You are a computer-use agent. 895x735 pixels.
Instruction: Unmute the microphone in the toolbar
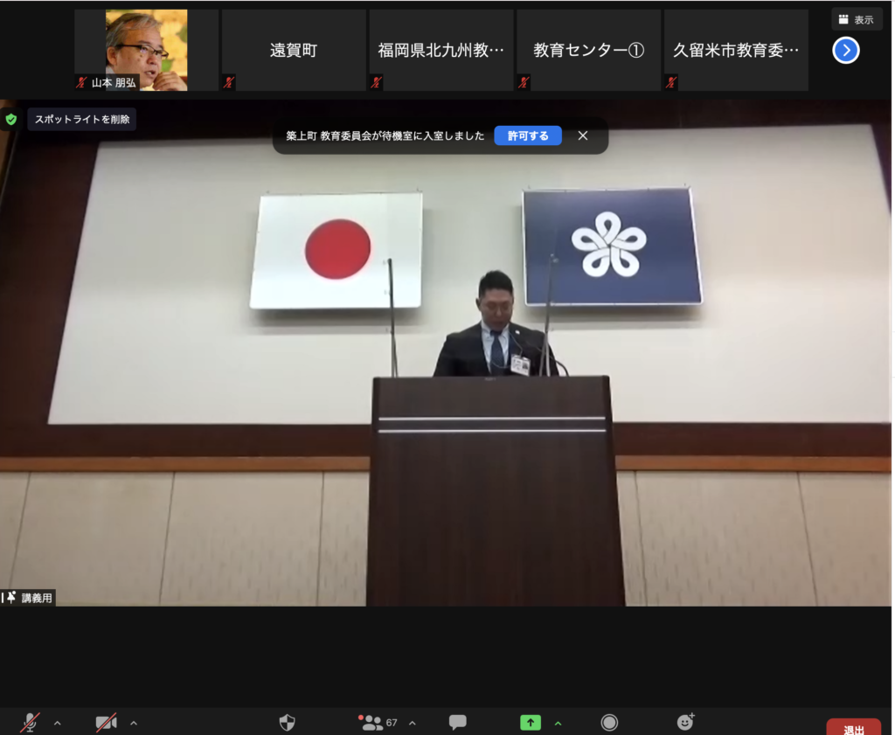pyautogui.click(x=30, y=723)
